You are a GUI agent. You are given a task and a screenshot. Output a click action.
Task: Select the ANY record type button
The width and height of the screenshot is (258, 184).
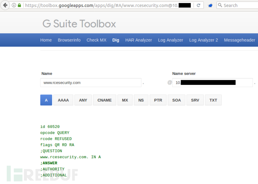[x=83, y=100]
